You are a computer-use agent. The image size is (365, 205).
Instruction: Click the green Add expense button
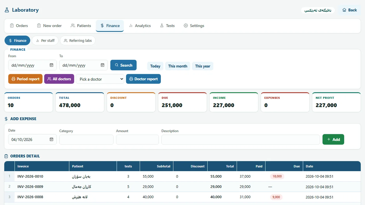click(333, 139)
